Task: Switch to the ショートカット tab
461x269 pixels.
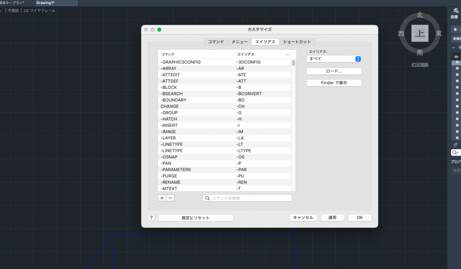Action: coord(297,42)
